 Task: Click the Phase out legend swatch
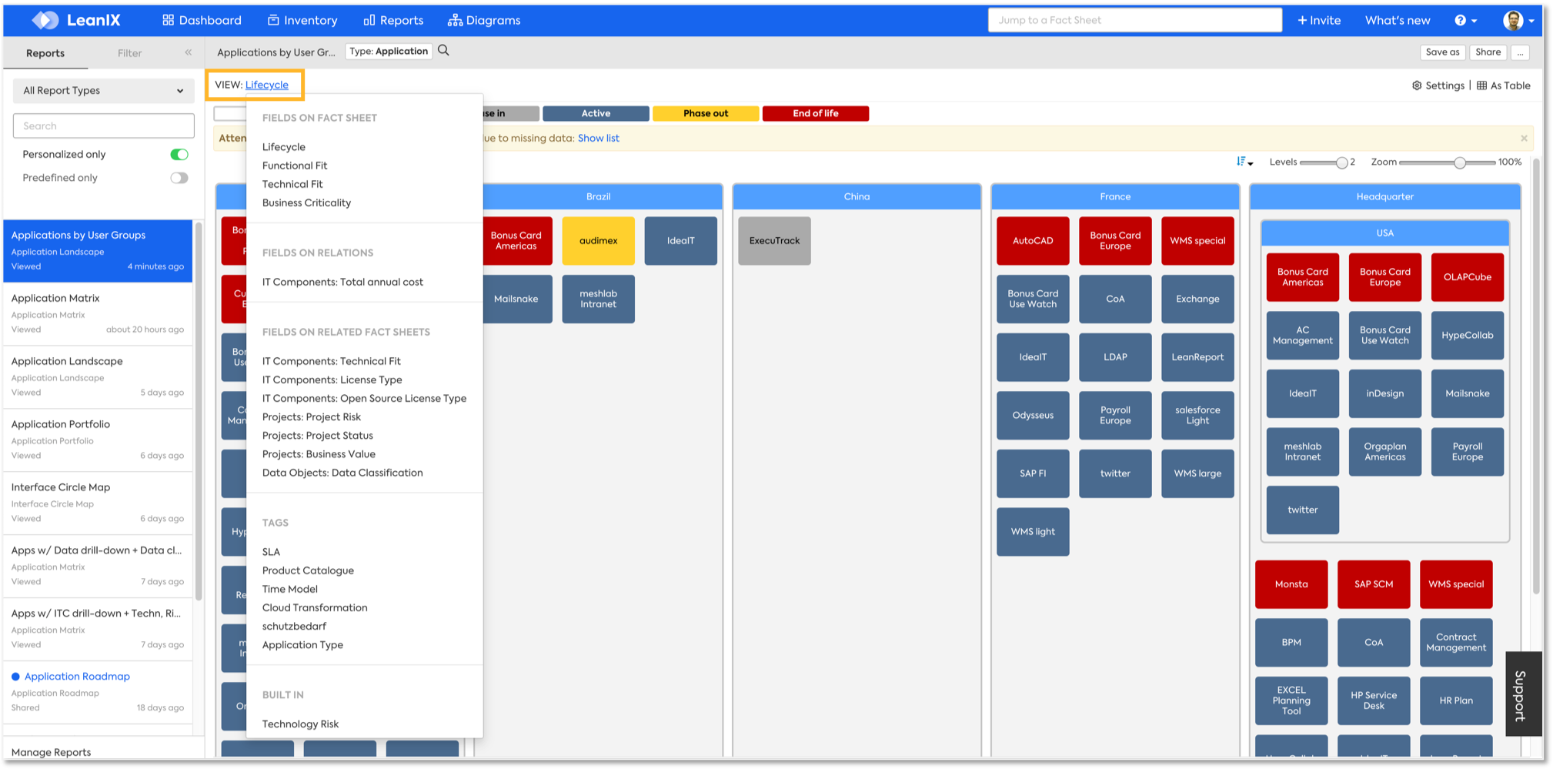[706, 113]
